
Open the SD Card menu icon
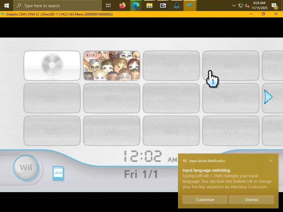click(58, 173)
